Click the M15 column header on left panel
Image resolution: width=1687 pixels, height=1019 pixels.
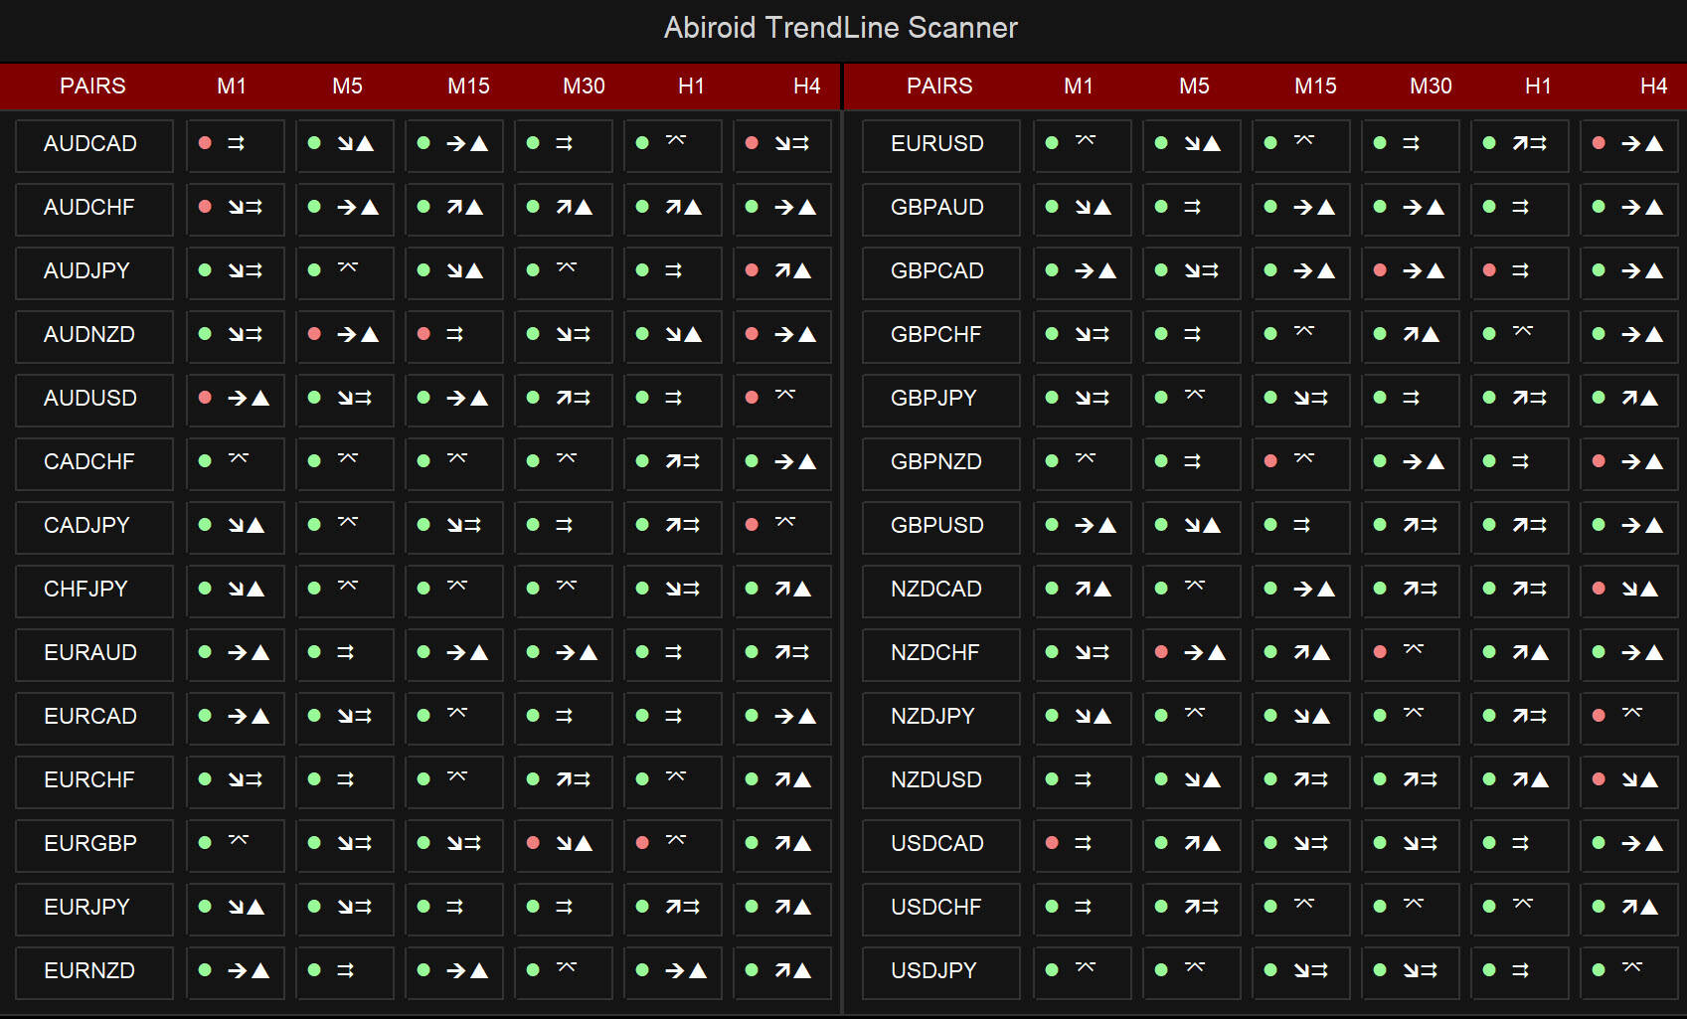click(468, 86)
